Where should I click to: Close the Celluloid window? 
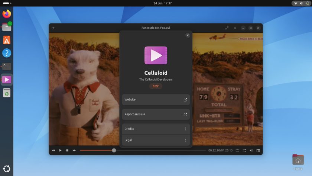(258, 28)
